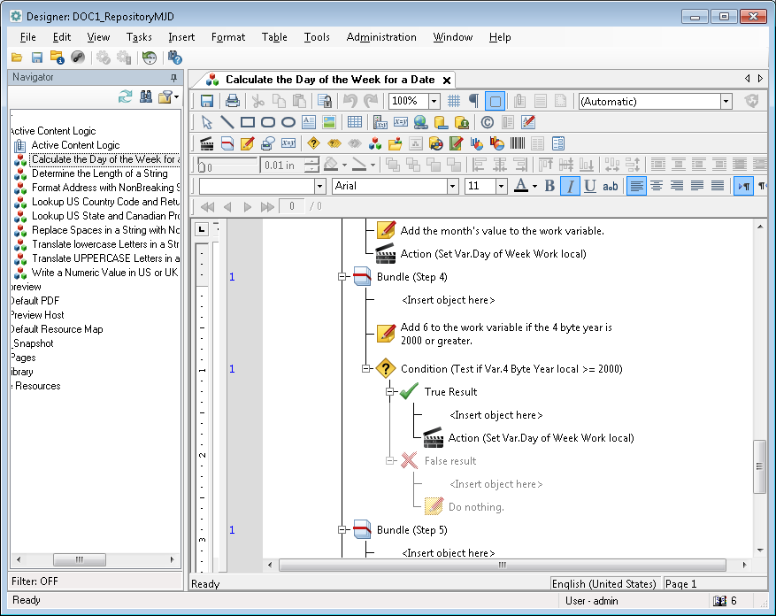The image size is (776, 616).
Task: Toggle underline formatting
Action: 589,186
